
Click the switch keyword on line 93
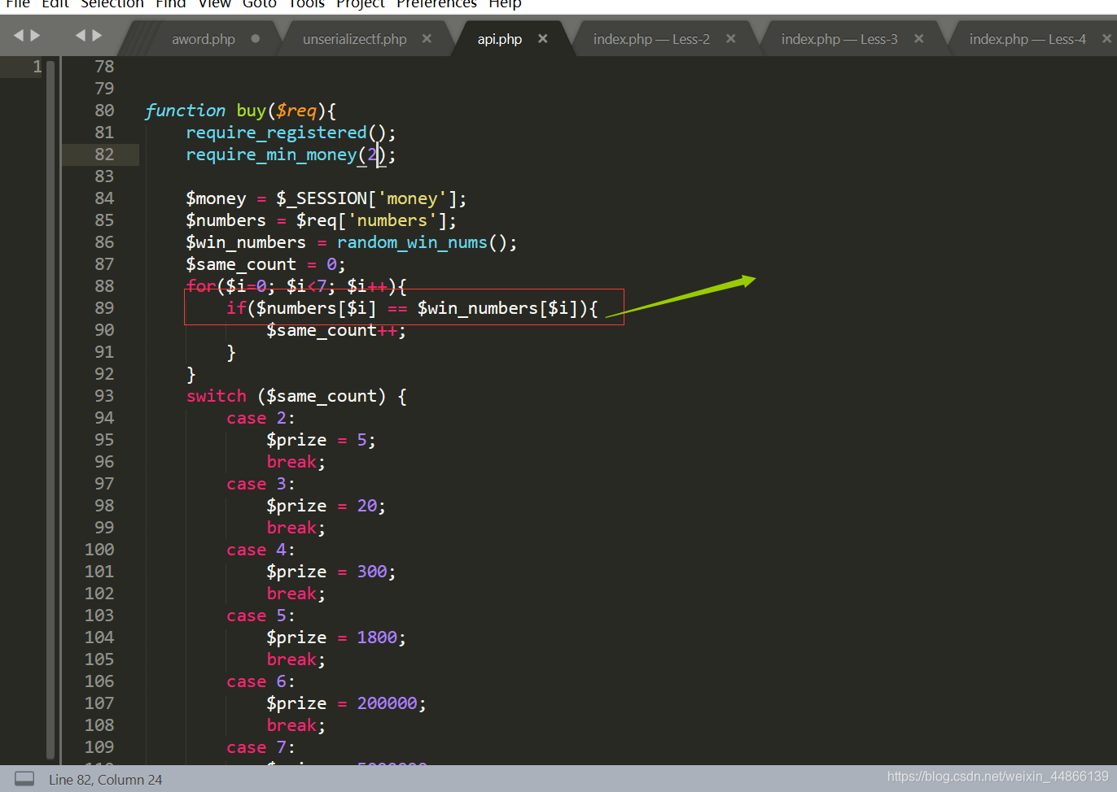[x=216, y=396]
